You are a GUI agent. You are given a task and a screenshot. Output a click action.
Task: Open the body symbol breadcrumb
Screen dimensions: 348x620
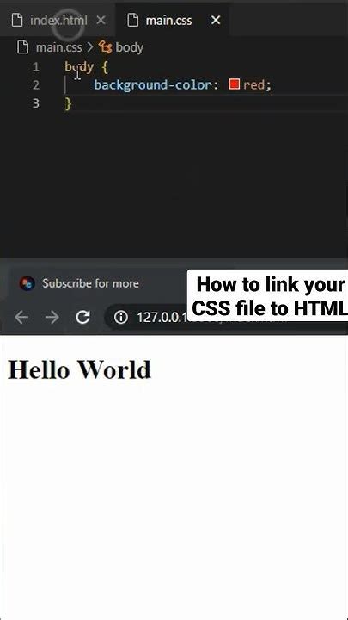[129, 47]
